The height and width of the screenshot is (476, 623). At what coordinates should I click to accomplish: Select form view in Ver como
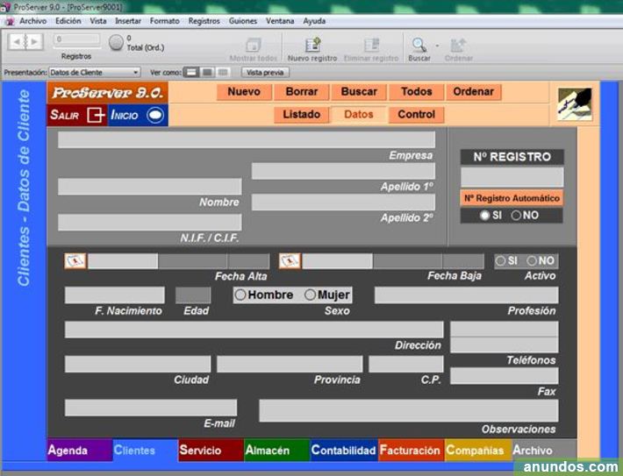[191, 72]
